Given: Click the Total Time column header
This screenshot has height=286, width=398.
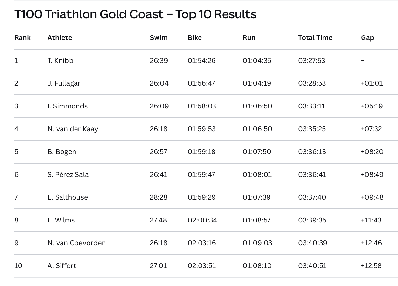Looking at the screenshot, I should 315,38.
